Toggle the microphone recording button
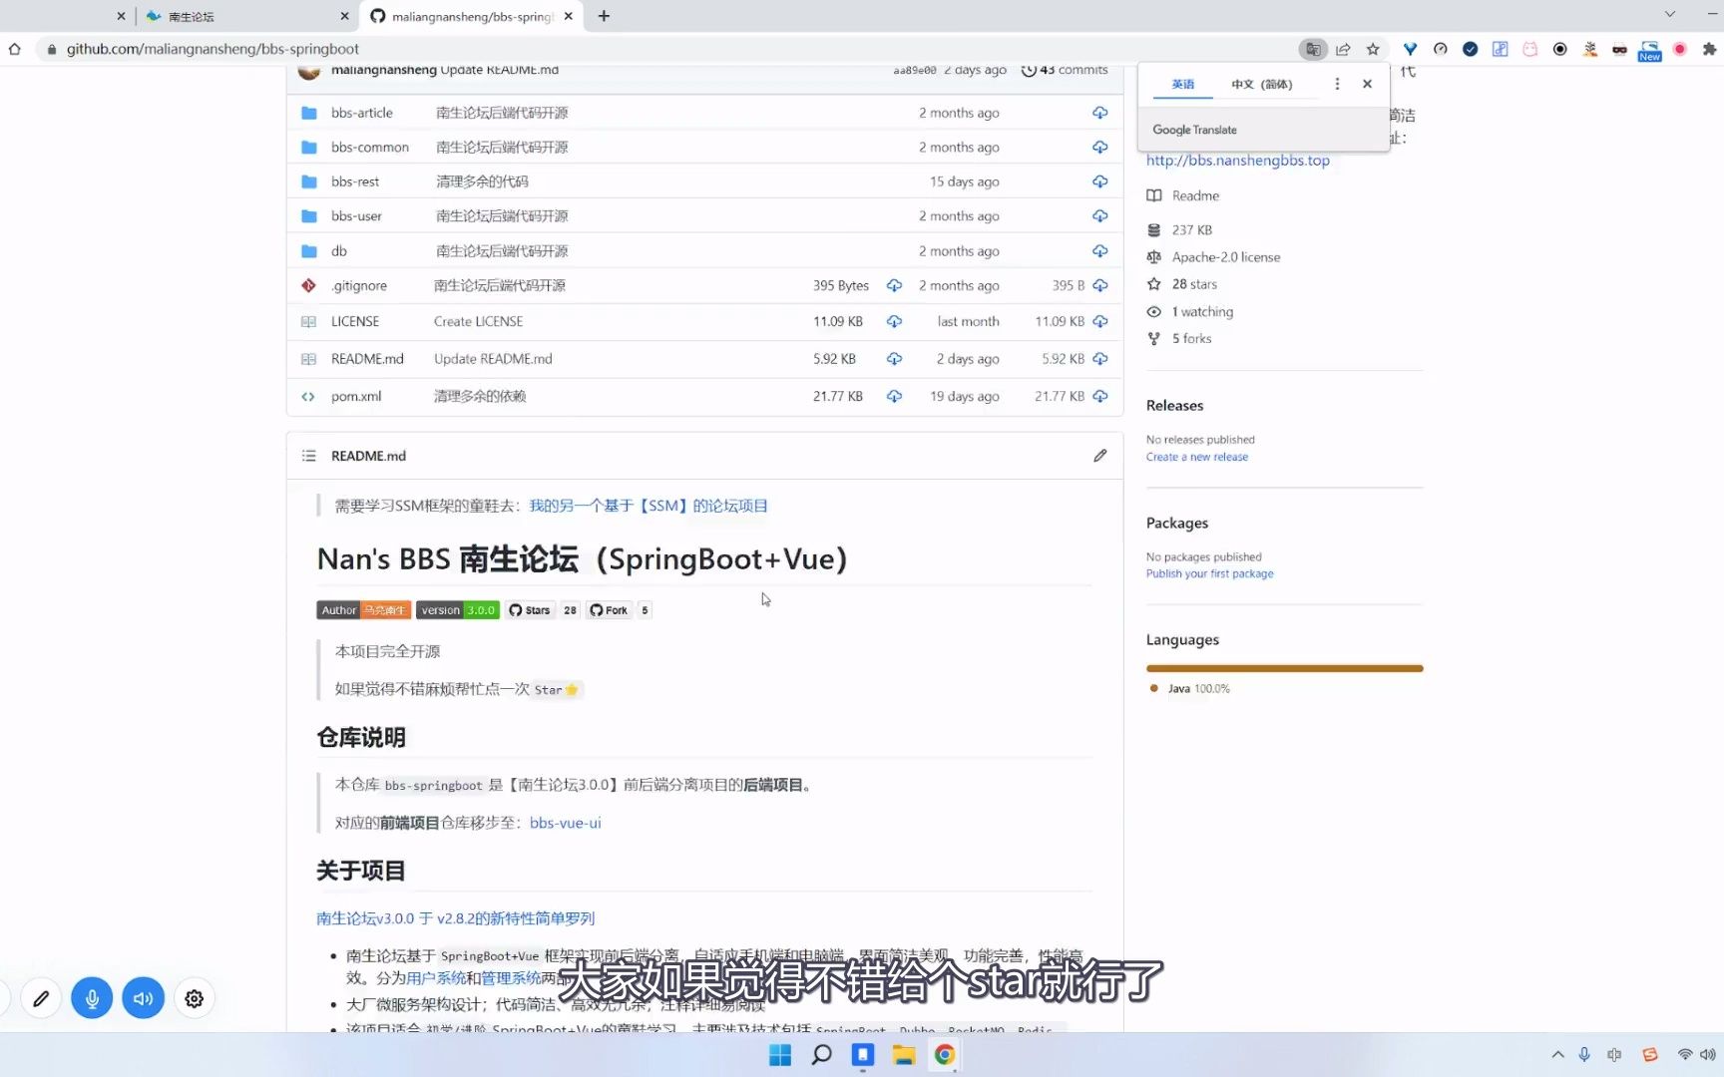This screenshot has width=1724, height=1077. 92,998
